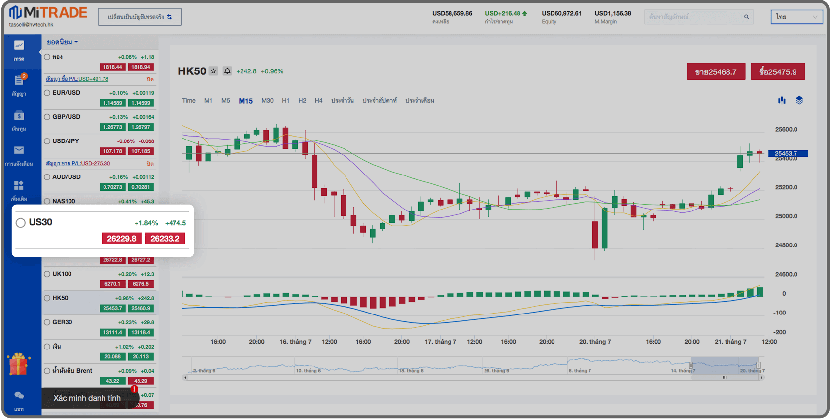Click the gift box promotion icon
Viewport: 831px width, 419px height.
tap(19, 365)
